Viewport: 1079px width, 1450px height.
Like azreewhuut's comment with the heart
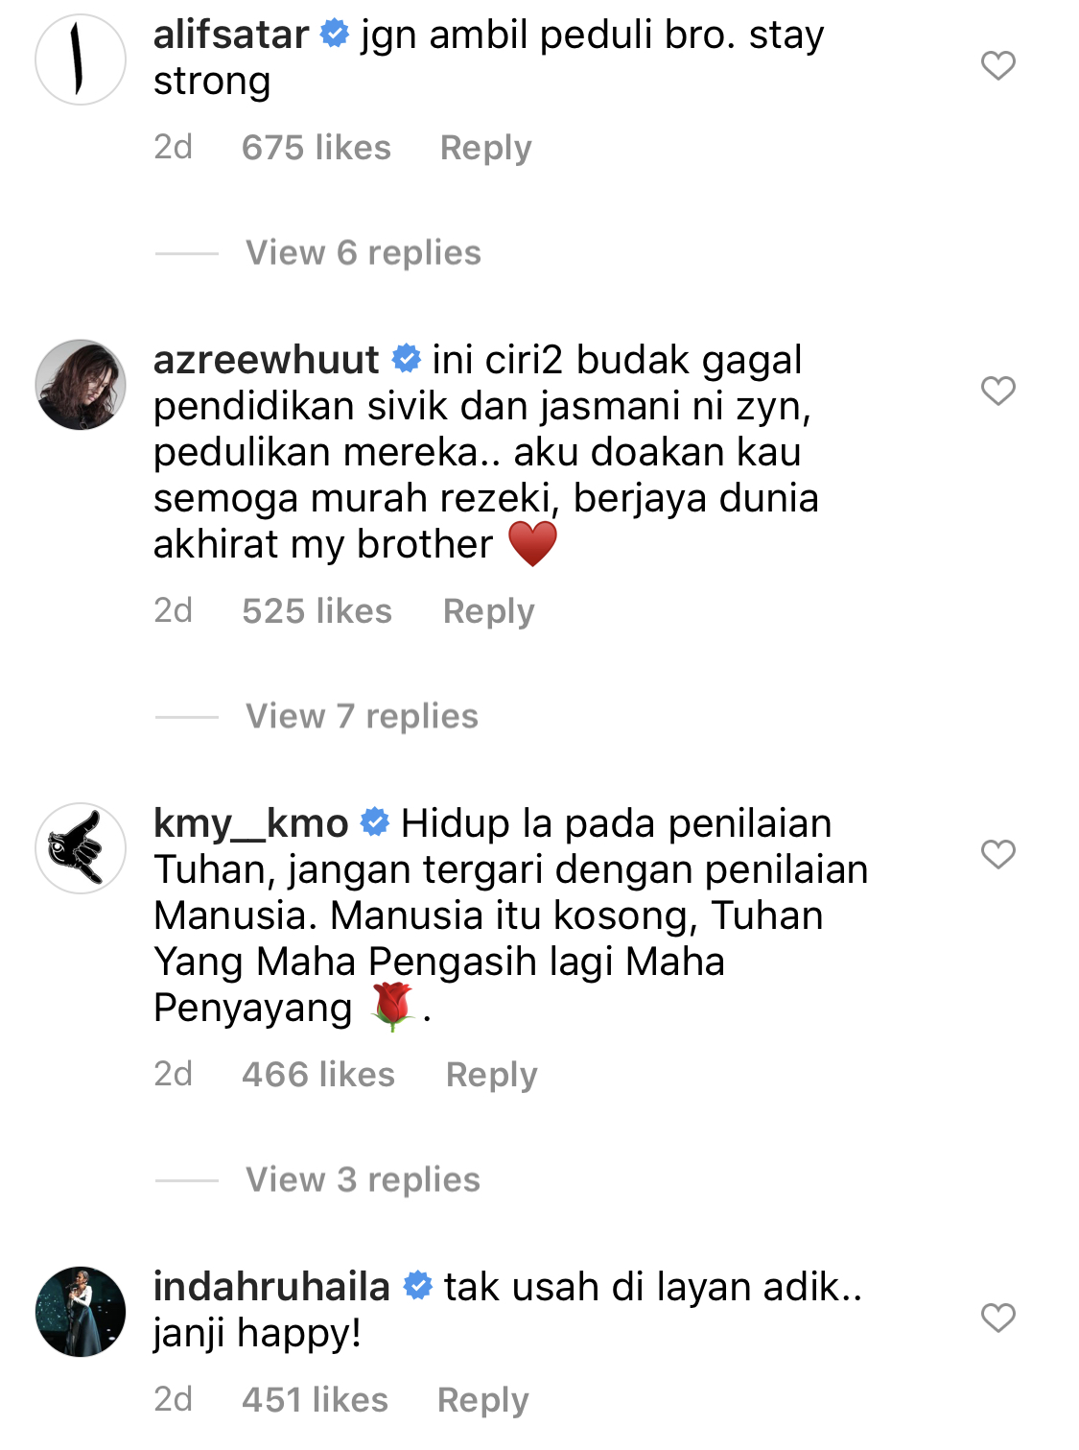(997, 391)
